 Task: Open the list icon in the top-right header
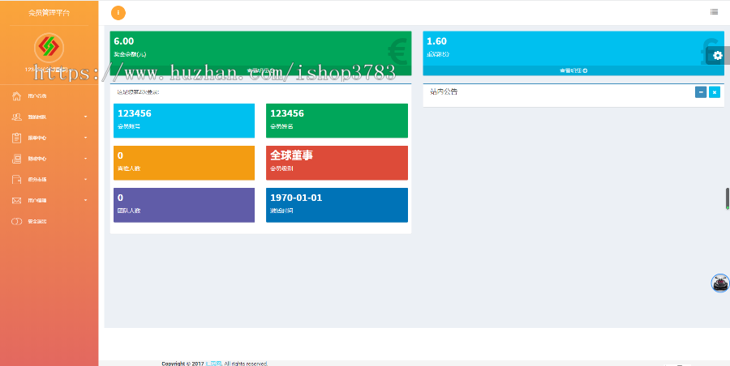pyautogui.click(x=714, y=12)
